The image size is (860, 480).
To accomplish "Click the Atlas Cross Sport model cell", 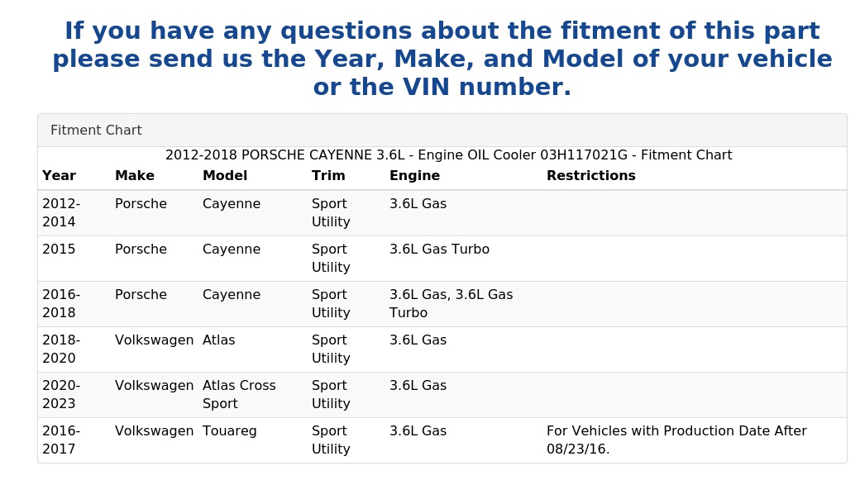I will point(239,395).
